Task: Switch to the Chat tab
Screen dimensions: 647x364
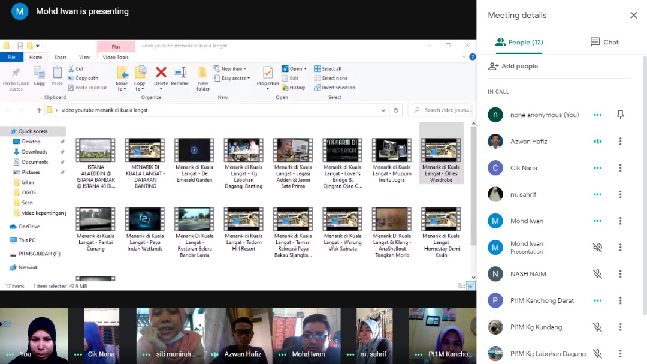Action: 604,42
